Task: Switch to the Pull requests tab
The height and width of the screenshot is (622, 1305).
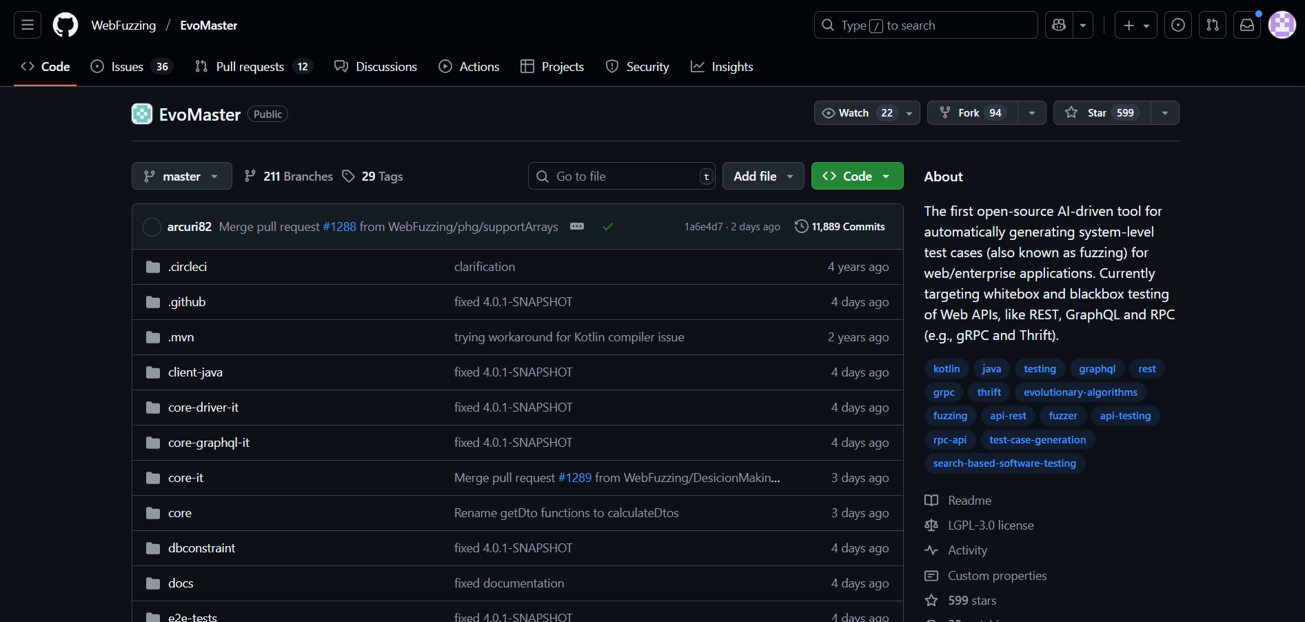Action: (250, 66)
